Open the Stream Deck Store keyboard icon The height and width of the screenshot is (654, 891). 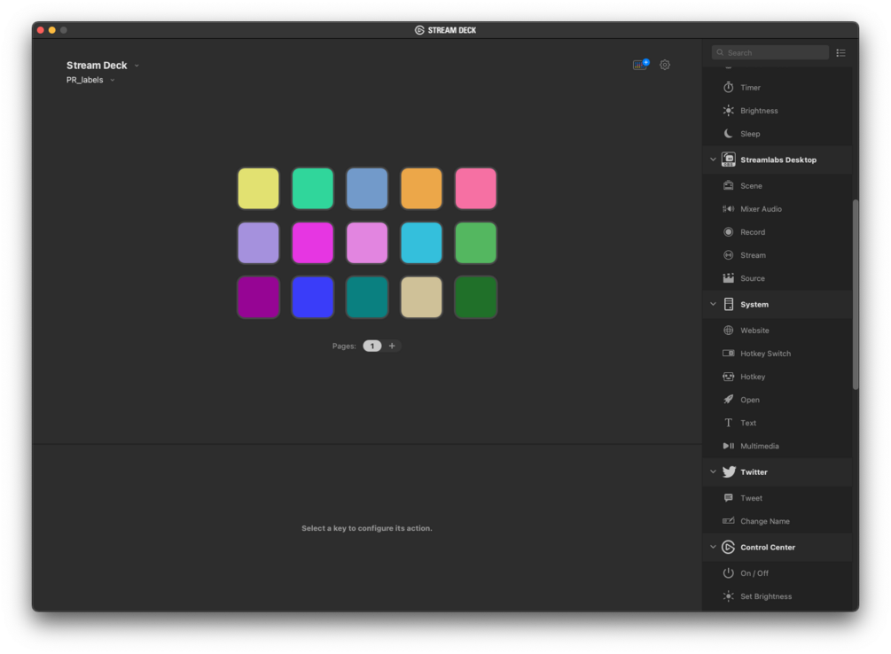coord(640,65)
